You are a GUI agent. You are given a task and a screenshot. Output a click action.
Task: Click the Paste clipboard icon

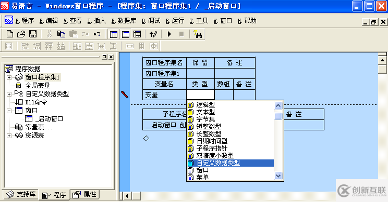[73, 34]
